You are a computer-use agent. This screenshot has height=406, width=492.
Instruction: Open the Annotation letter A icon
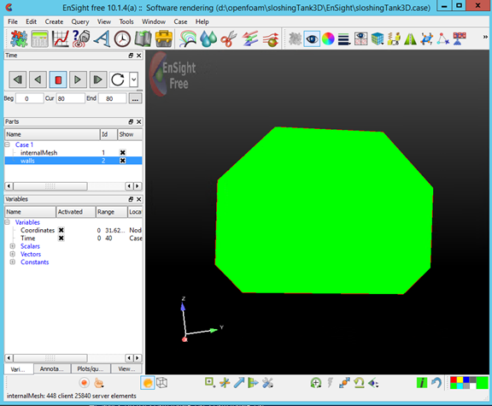click(102, 39)
